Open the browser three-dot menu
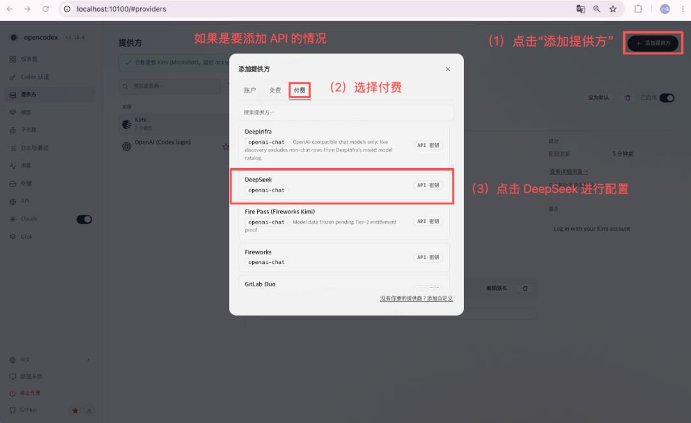Screen dimensions: 691x423 tap(683, 9)
